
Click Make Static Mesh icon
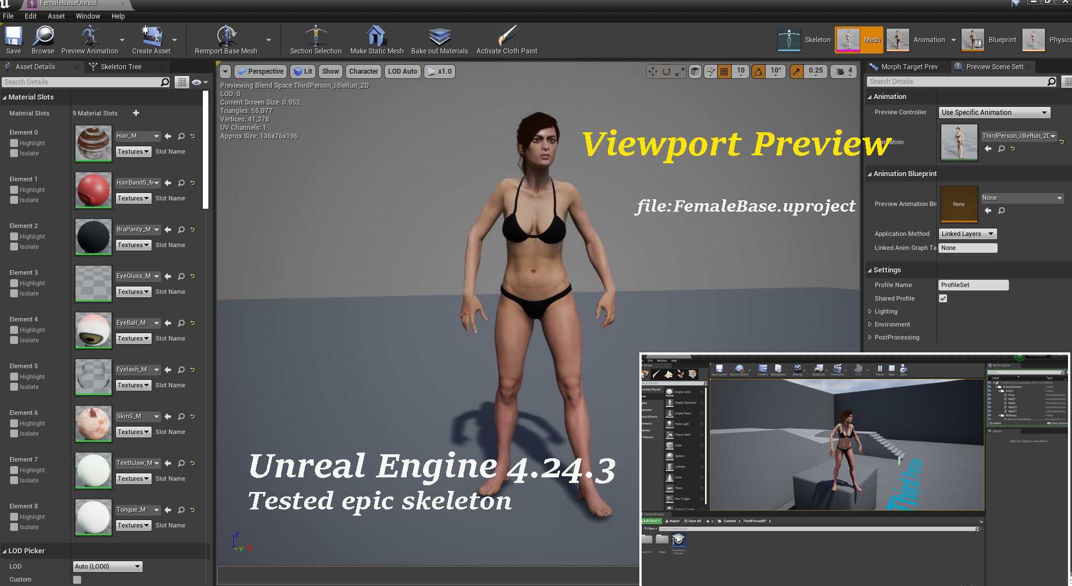point(377,40)
